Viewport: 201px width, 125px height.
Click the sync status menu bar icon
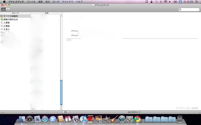click(x=147, y=2)
